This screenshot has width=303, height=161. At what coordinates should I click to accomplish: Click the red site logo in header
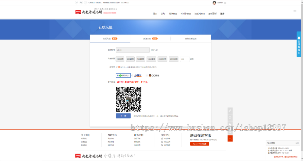point(78,12)
